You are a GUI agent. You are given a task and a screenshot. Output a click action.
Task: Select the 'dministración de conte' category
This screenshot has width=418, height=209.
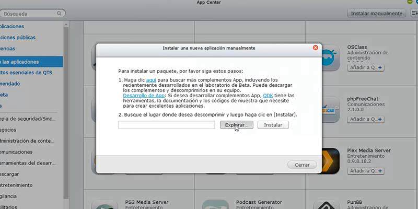point(27,141)
